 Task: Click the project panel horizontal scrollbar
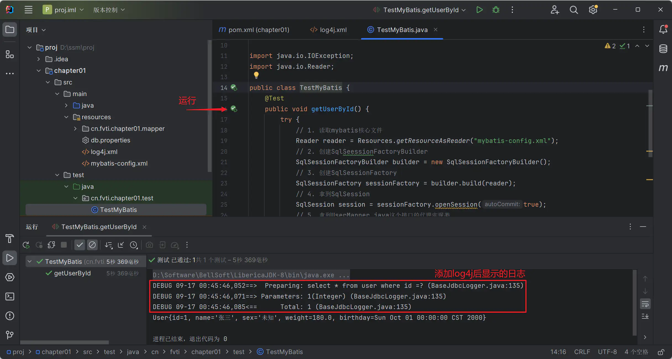65,342
